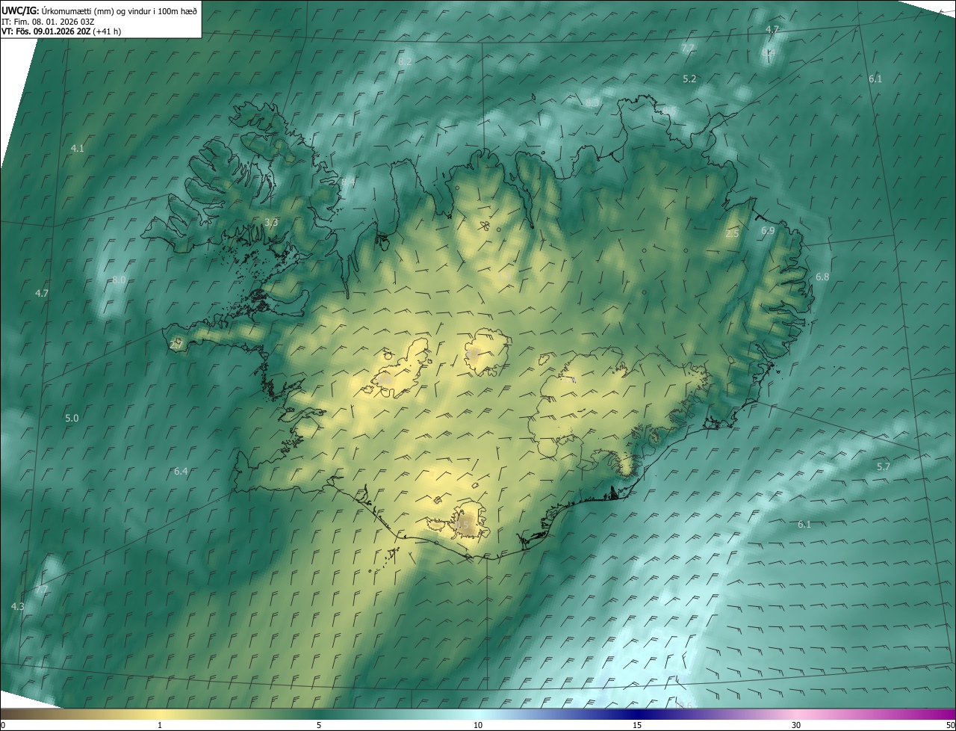Screen dimensions: 956x731
Task: Click the 6.9 value label on the map
Action: 768,231
